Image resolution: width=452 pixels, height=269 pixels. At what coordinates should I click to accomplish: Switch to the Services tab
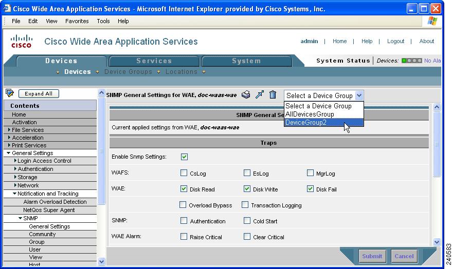tap(154, 61)
